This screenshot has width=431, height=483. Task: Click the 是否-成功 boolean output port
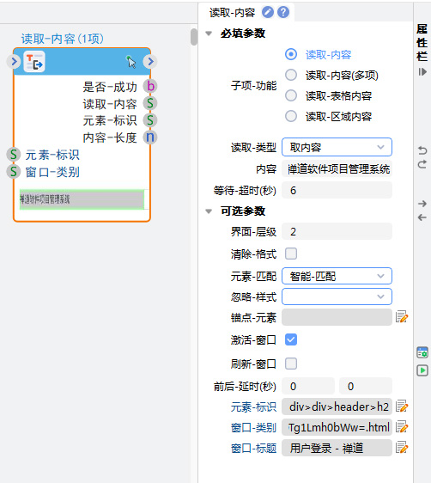[x=150, y=86]
